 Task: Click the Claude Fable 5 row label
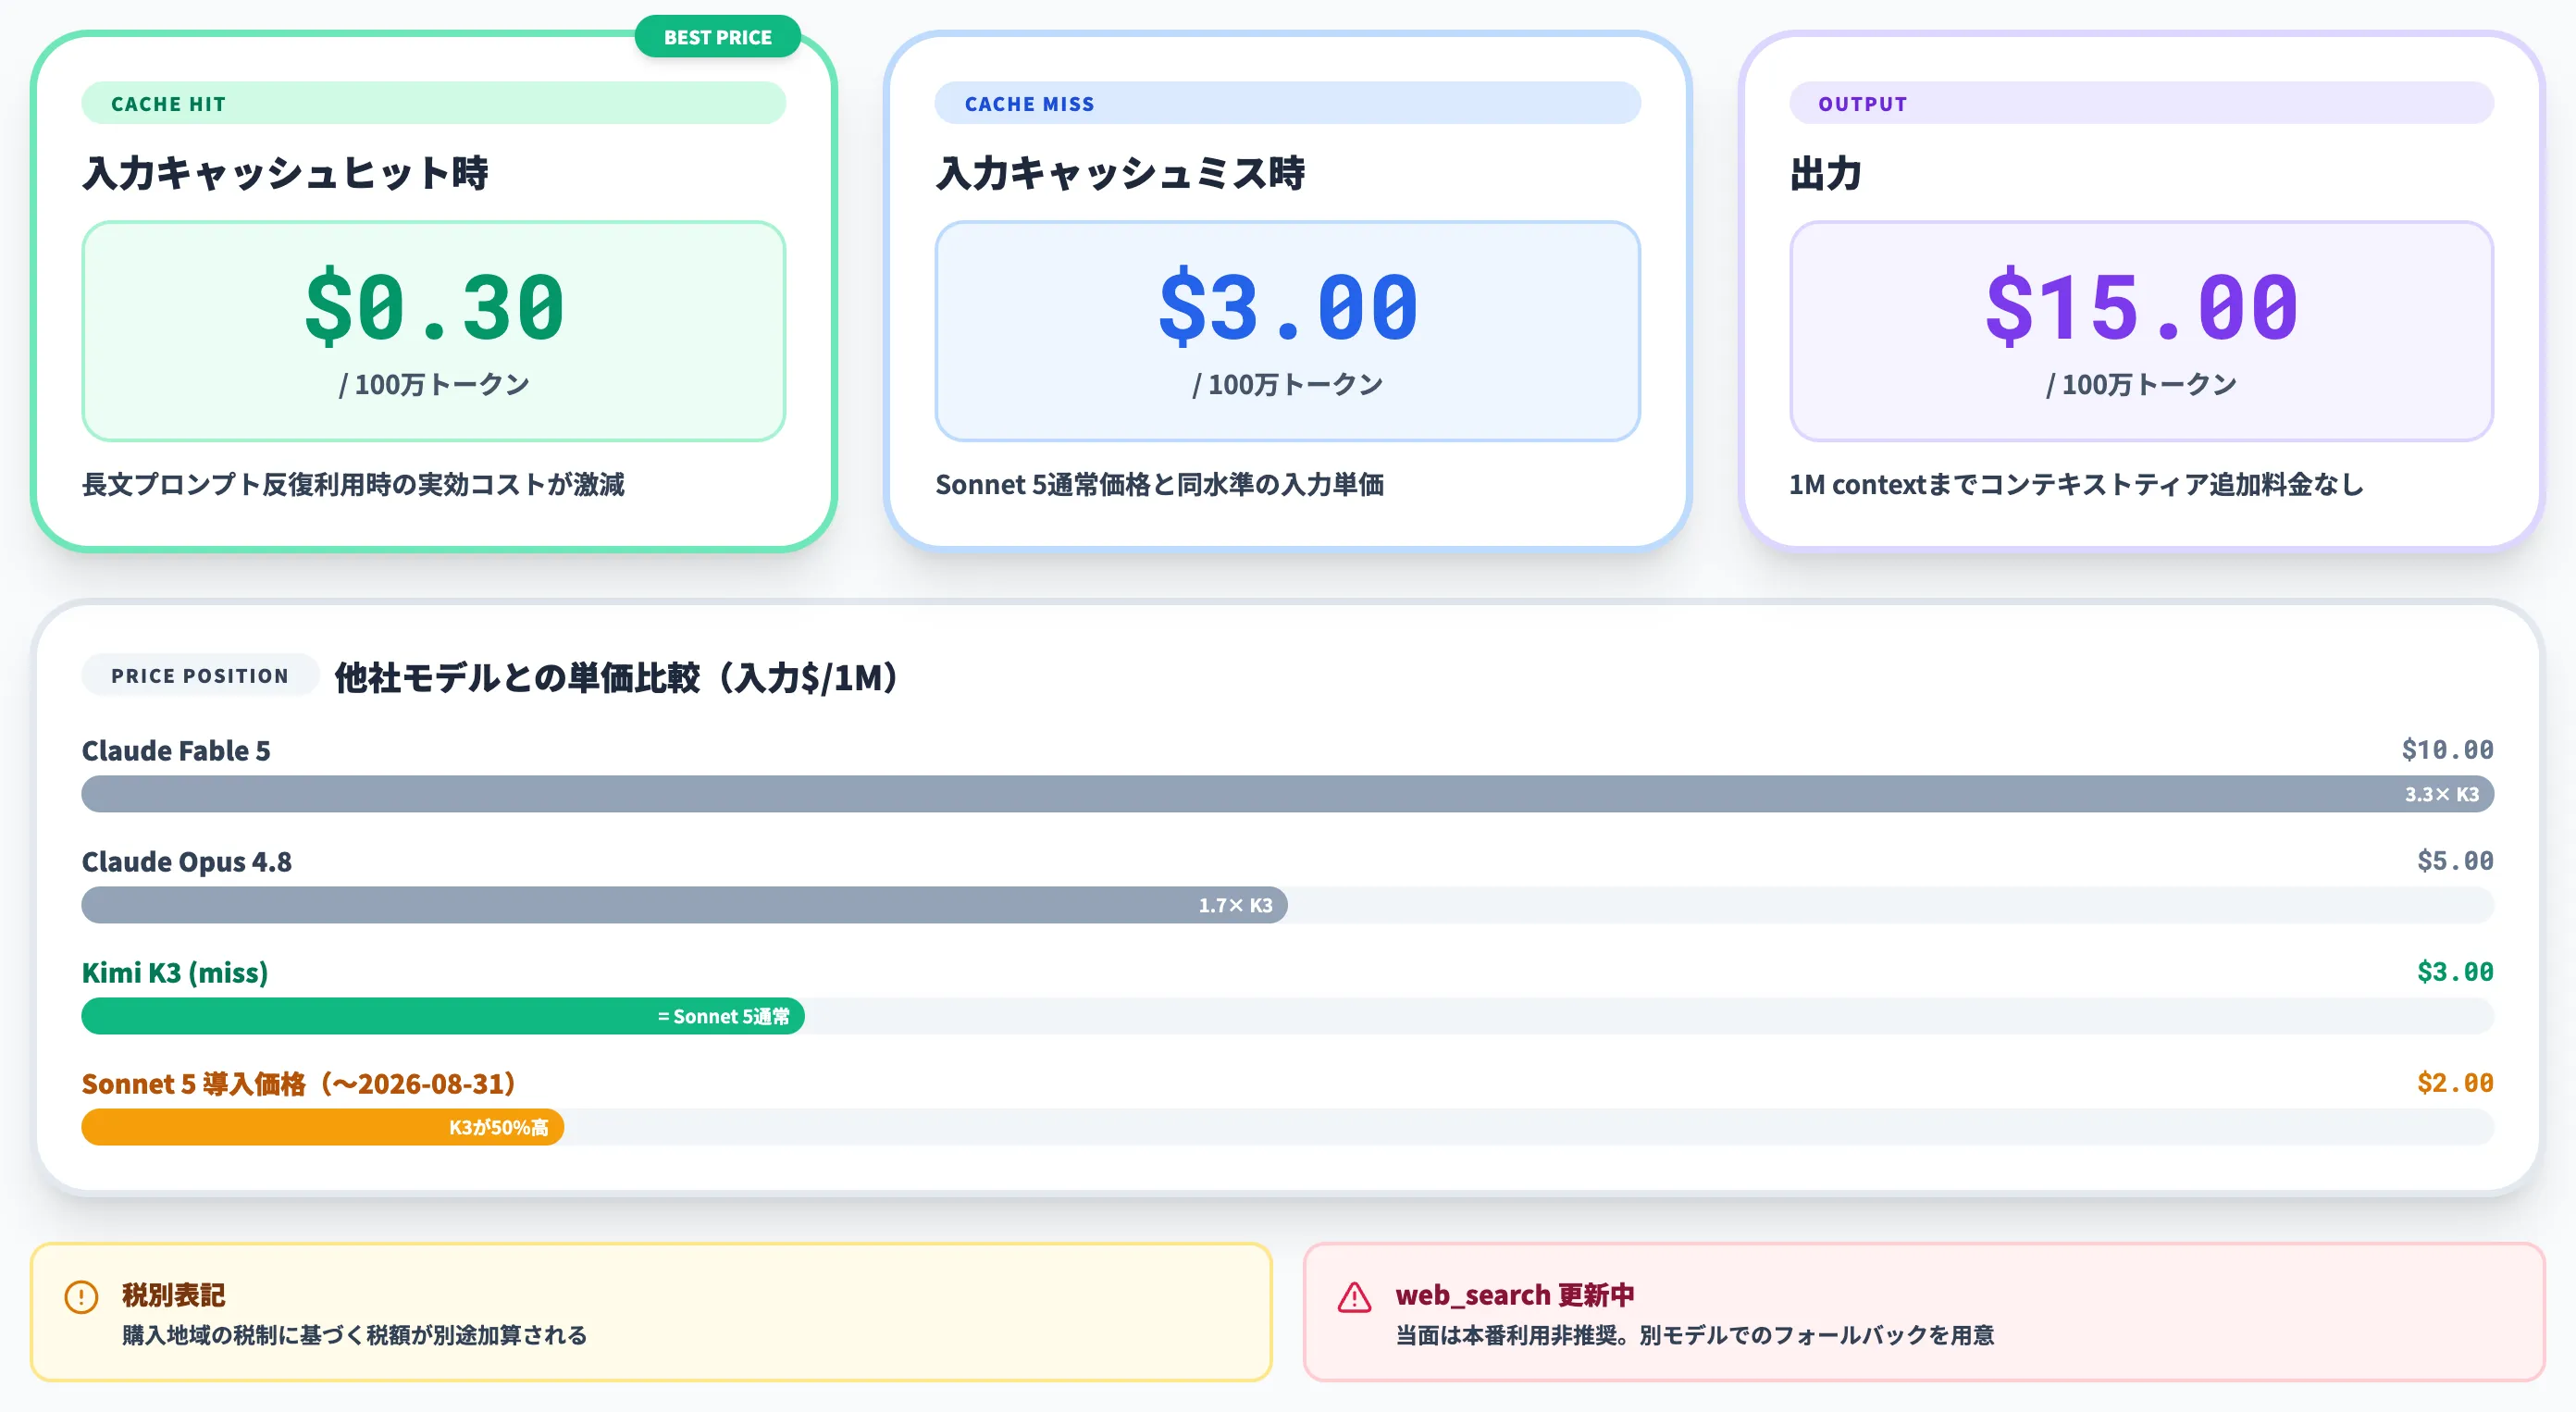[176, 750]
